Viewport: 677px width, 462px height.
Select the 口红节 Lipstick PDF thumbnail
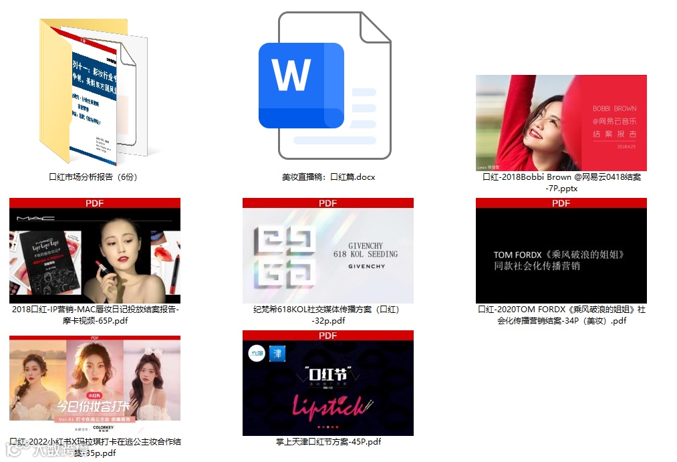pyautogui.click(x=328, y=383)
